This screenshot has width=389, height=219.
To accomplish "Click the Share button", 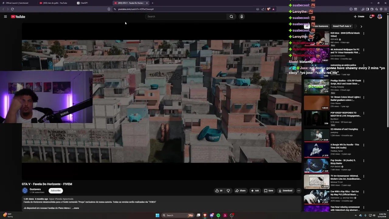I will tap(240, 191).
